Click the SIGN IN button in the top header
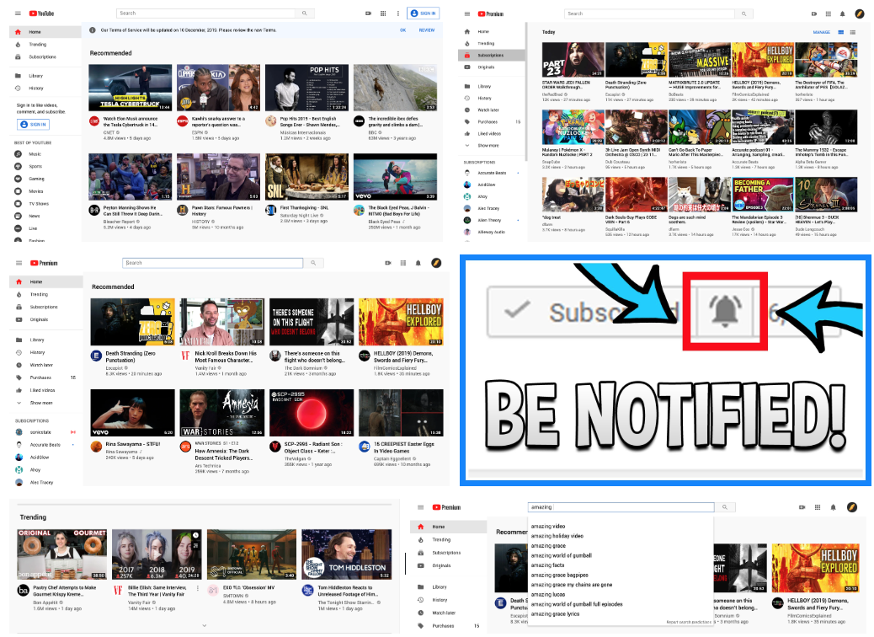874x637 pixels. pyautogui.click(x=423, y=13)
